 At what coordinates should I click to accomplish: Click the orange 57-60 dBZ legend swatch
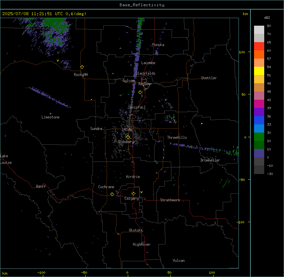259,55
